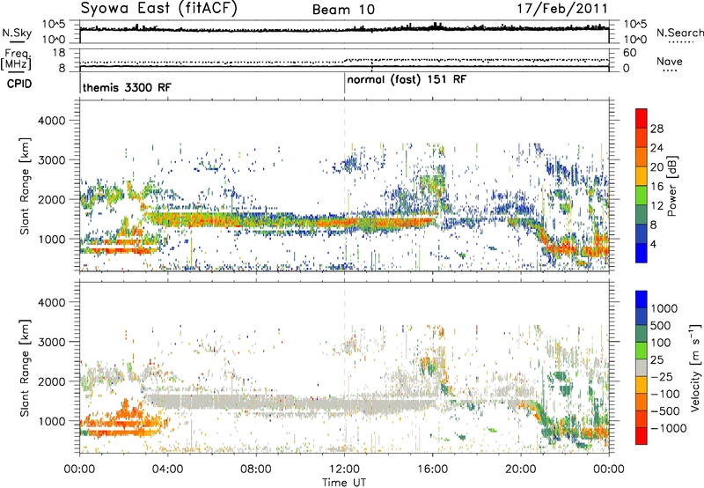The width and height of the screenshot is (704, 488).
Task: Click the "24" tick on Power color bar
Action: (656, 148)
